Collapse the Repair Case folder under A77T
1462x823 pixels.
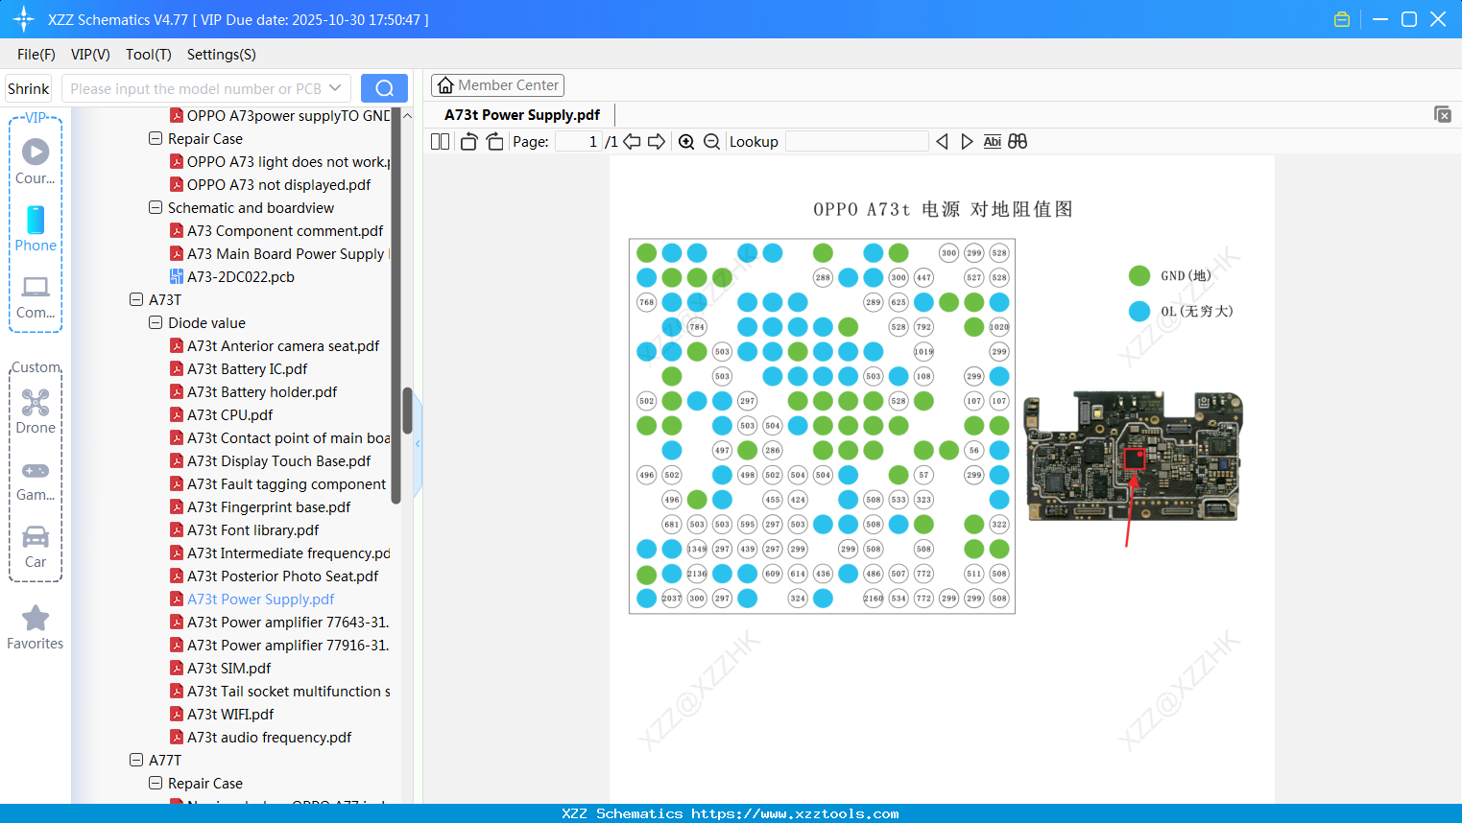pyautogui.click(x=156, y=784)
